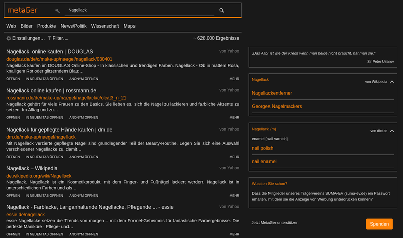Click the magnifier search icon

point(221,10)
